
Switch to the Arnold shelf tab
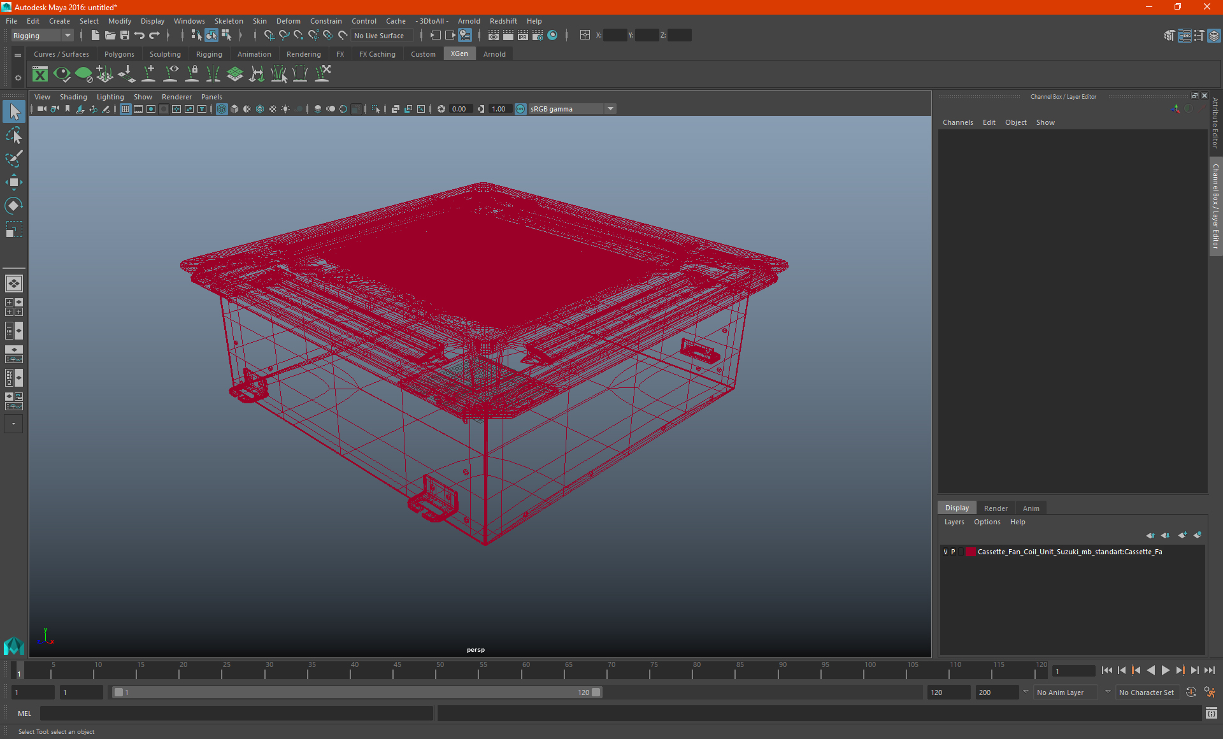click(x=494, y=54)
